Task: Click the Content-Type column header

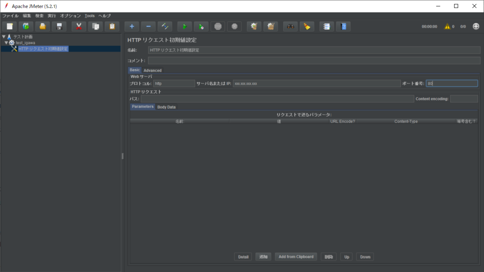Action: 406,121
